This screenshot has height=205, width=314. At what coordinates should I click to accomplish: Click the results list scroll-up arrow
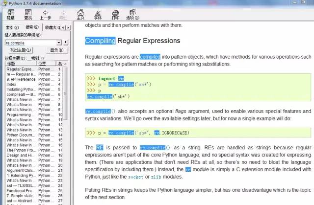(x=65, y=64)
